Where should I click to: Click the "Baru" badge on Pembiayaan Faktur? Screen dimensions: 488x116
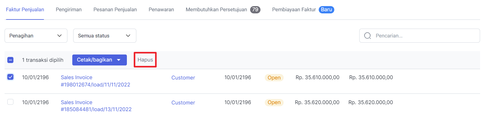(326, 10)
